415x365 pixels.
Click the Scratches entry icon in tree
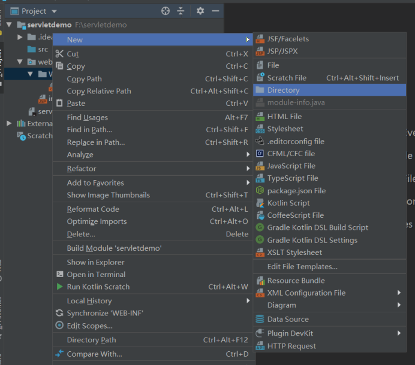(21, 136)
